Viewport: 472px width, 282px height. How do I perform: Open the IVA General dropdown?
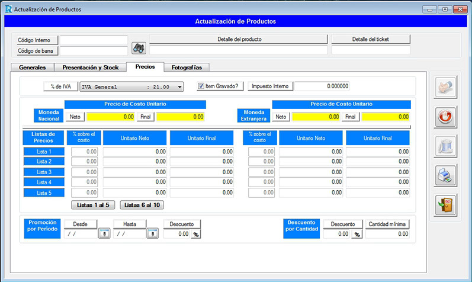pyautogui.click(x=179, y=86)
